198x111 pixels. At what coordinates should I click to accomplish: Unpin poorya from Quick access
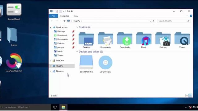click(x=73, y=47)
